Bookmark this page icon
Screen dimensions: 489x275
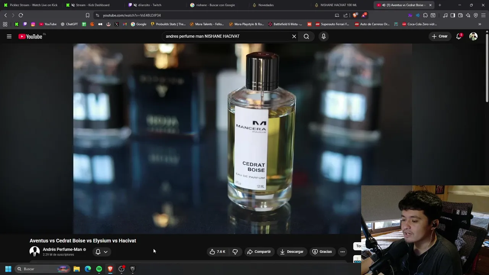[87, 15]
